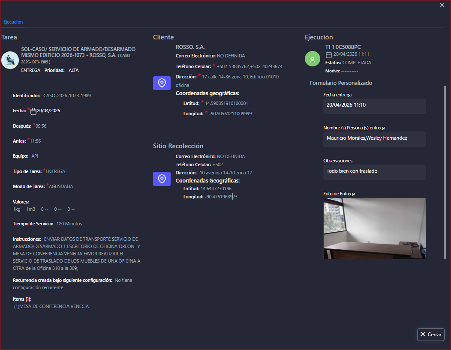
Task: Click the Identificador value CASO-2026-1073-1989
Action: point(67,96)
